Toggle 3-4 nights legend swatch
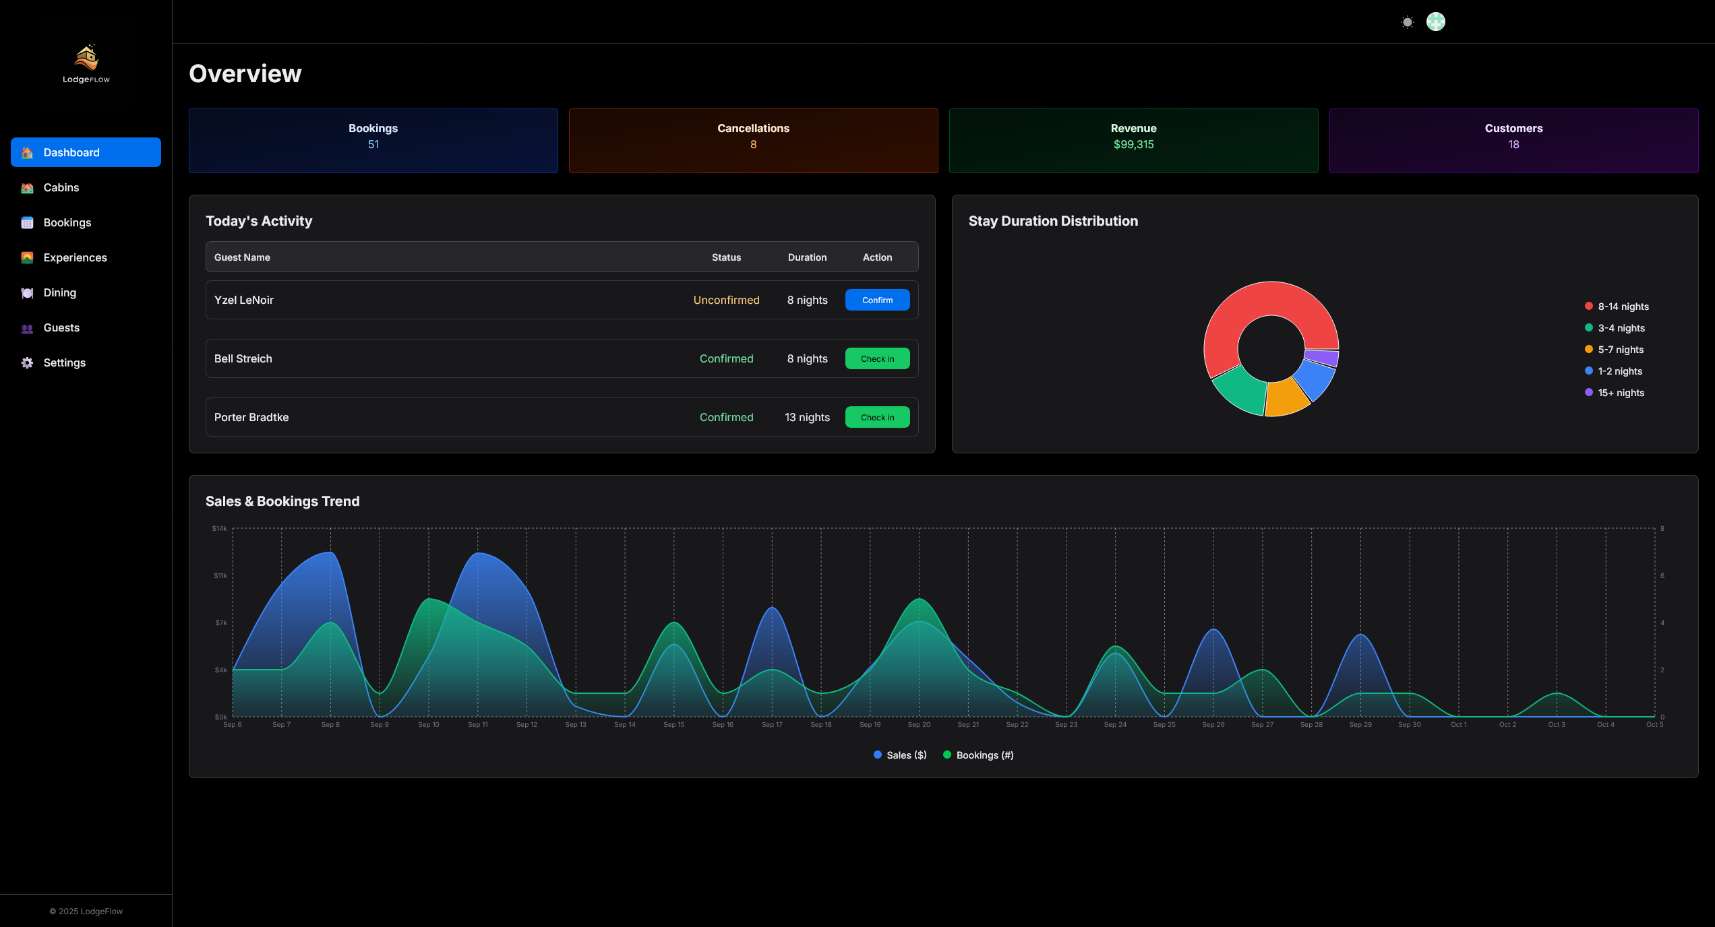Viewport: 1715px width, 927px height. (x=1589, y=327)
